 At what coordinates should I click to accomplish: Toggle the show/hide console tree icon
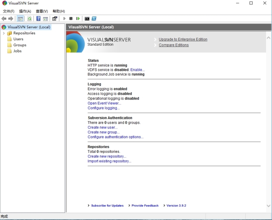pos(20,19)
